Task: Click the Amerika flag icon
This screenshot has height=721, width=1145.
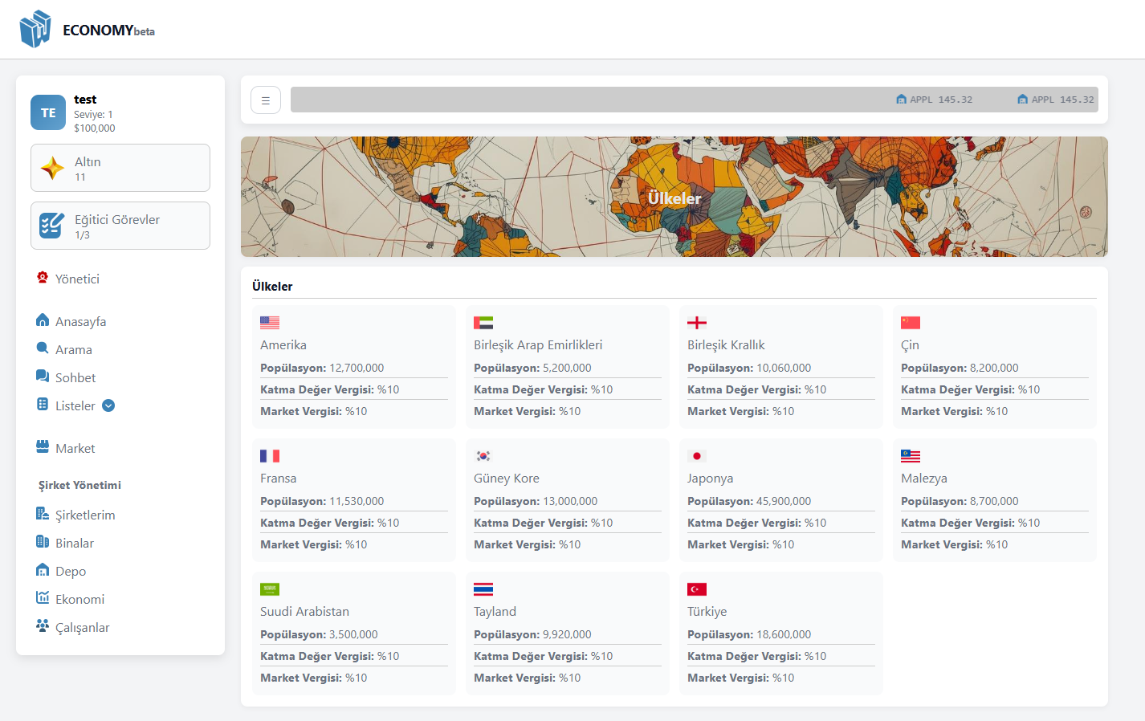Action: tap(270, 323)
